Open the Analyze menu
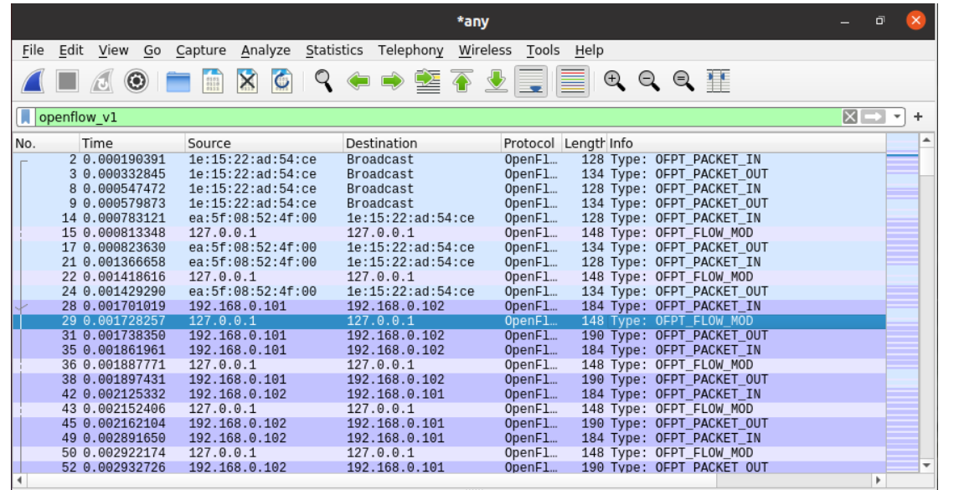The image size is (959, 490). click(266, 50)
